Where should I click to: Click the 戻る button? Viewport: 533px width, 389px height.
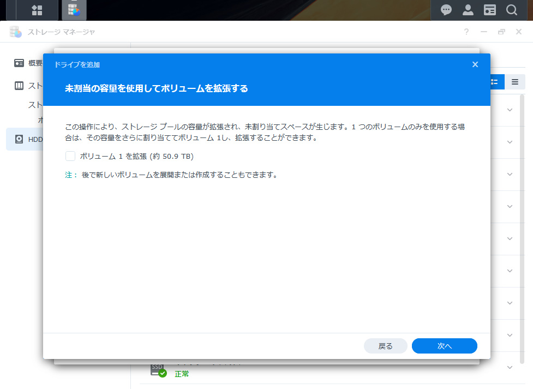(386, 346)
